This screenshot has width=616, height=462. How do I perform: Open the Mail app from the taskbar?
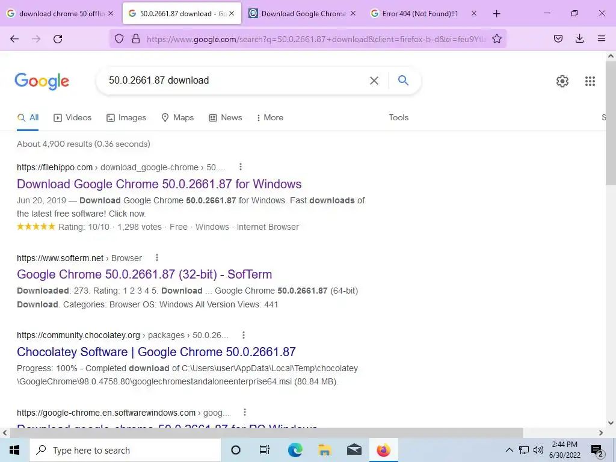point(354,450)
